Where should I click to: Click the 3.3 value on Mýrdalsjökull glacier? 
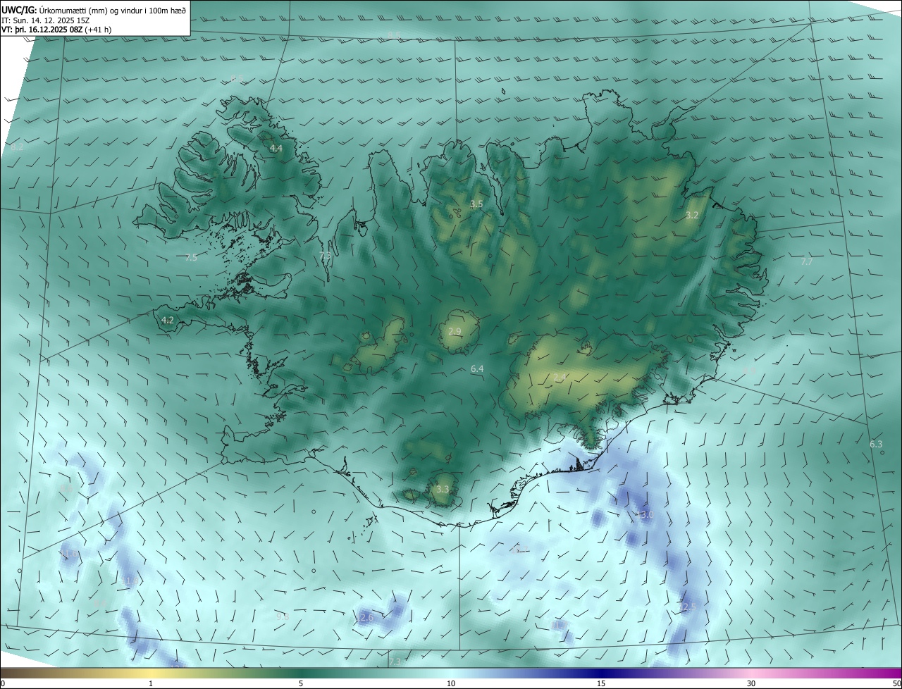click(x=443, y=489)
